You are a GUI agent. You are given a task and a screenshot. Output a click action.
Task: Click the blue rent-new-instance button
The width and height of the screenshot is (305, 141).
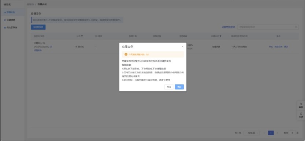tap(38, 27)
